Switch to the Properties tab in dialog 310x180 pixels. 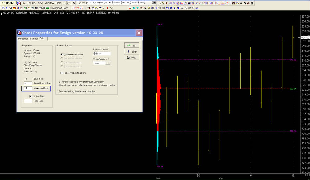(23, 39)
